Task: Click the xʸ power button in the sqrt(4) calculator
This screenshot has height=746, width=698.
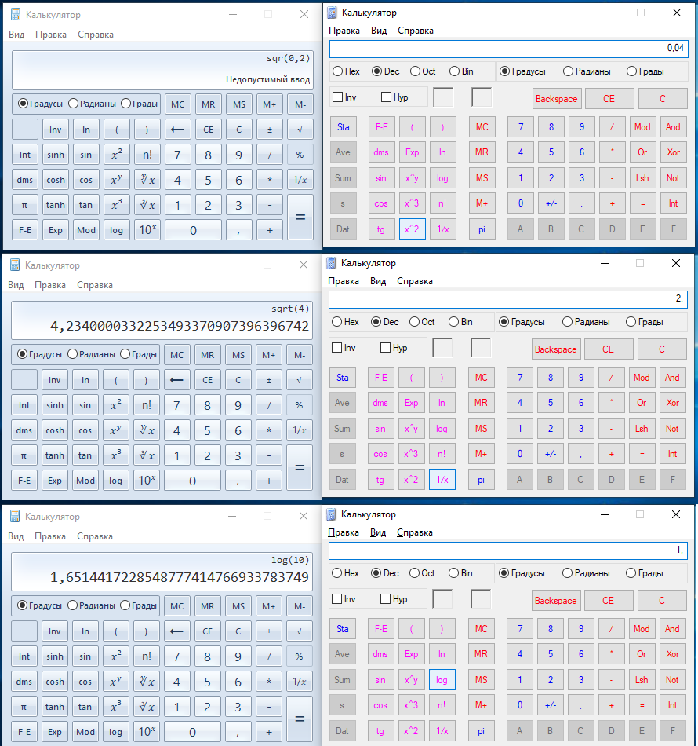Action: click(116, 430)
